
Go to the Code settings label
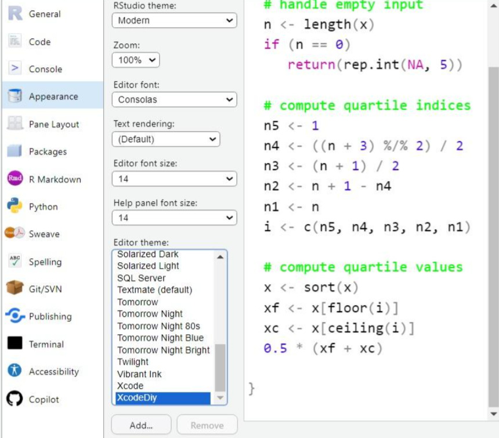pos(40,42)
